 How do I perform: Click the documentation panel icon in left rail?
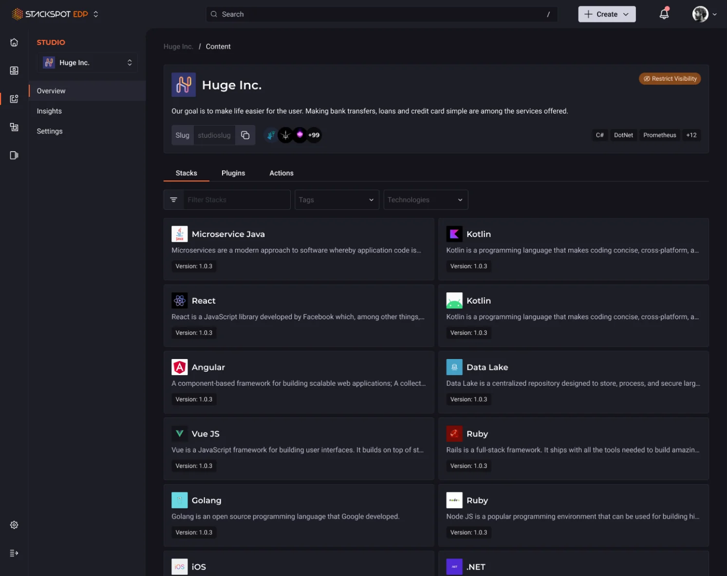click(x=14, y=155)
